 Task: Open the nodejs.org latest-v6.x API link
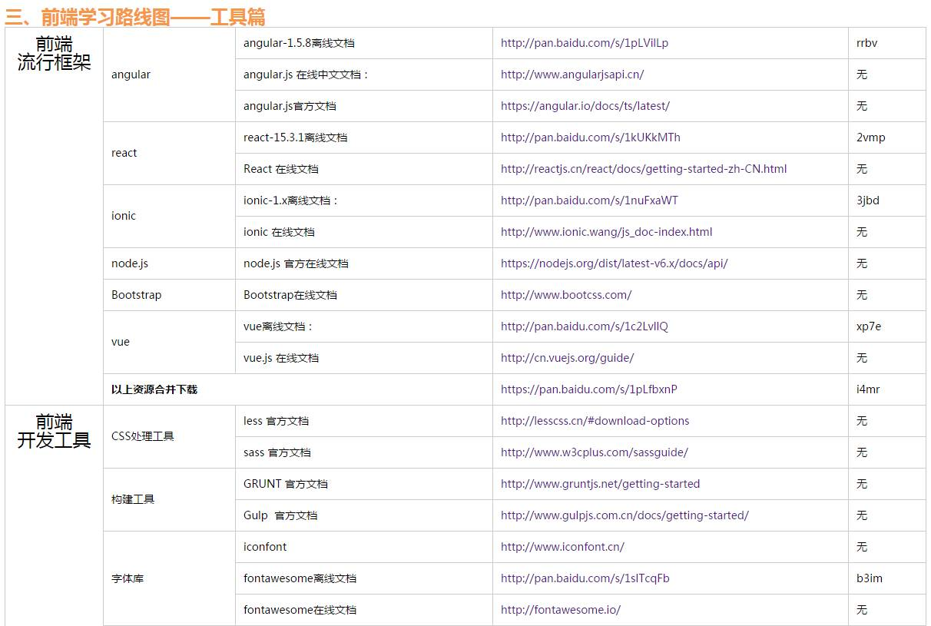[615, 263]
